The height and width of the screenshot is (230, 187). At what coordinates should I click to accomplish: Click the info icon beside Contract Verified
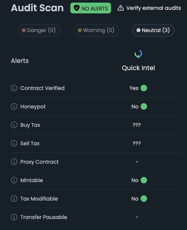point(14,88)
